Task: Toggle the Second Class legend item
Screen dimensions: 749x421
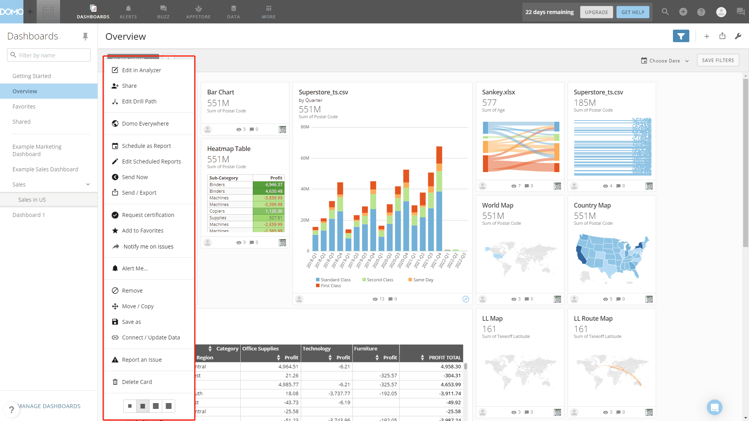Action: pyautogui.click(x=378, y=280)
